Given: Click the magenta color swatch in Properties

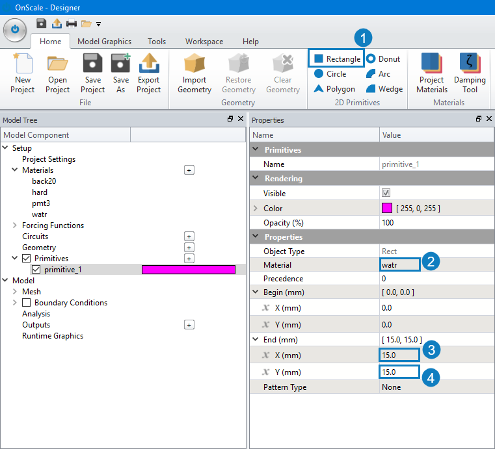Looking at the screenshot, I should [387, 208].
